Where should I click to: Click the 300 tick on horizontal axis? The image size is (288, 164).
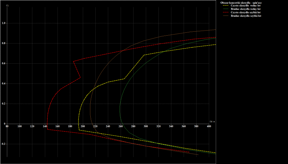pyautogui.click(x=146, y=126)
